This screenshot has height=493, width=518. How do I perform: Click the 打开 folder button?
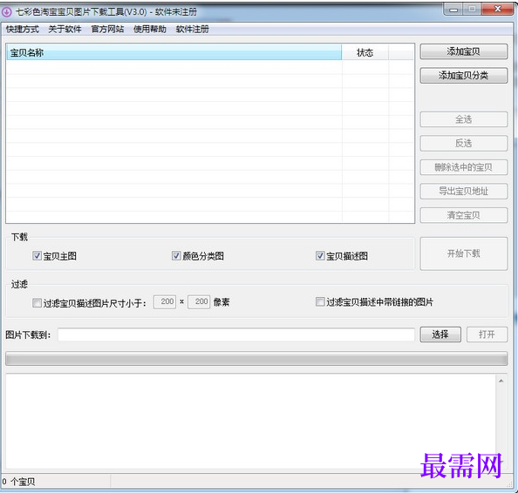(x=487, y=334)
